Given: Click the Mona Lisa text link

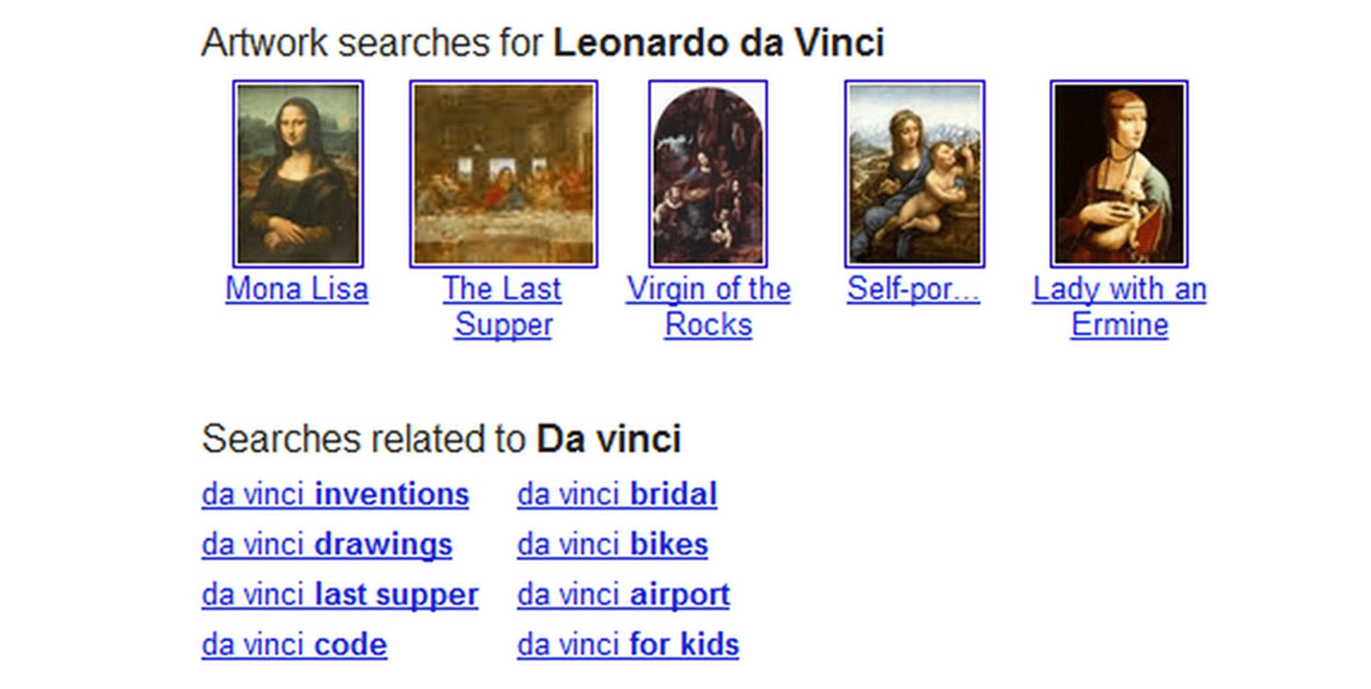Looking at the screenshot, I should pyautogui.click(x=297, y=289).
